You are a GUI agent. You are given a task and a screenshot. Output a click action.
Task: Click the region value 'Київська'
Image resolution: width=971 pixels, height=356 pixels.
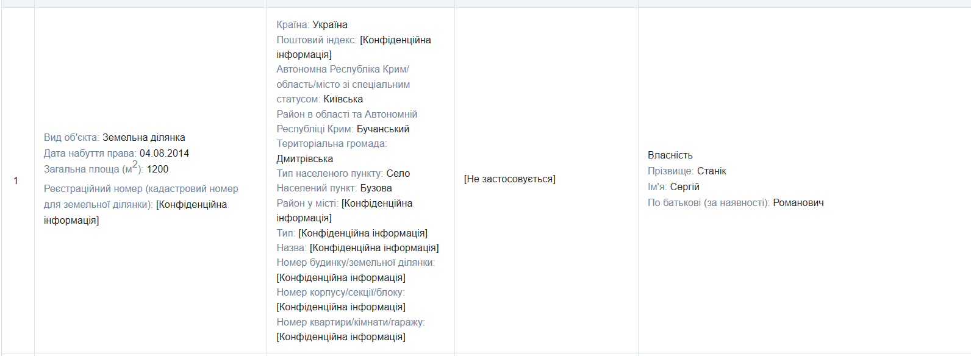[x=343, y=99]
